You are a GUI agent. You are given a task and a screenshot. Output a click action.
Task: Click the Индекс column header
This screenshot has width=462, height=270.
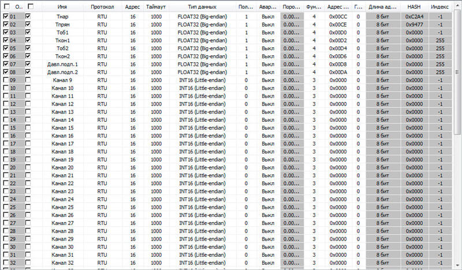439,6
